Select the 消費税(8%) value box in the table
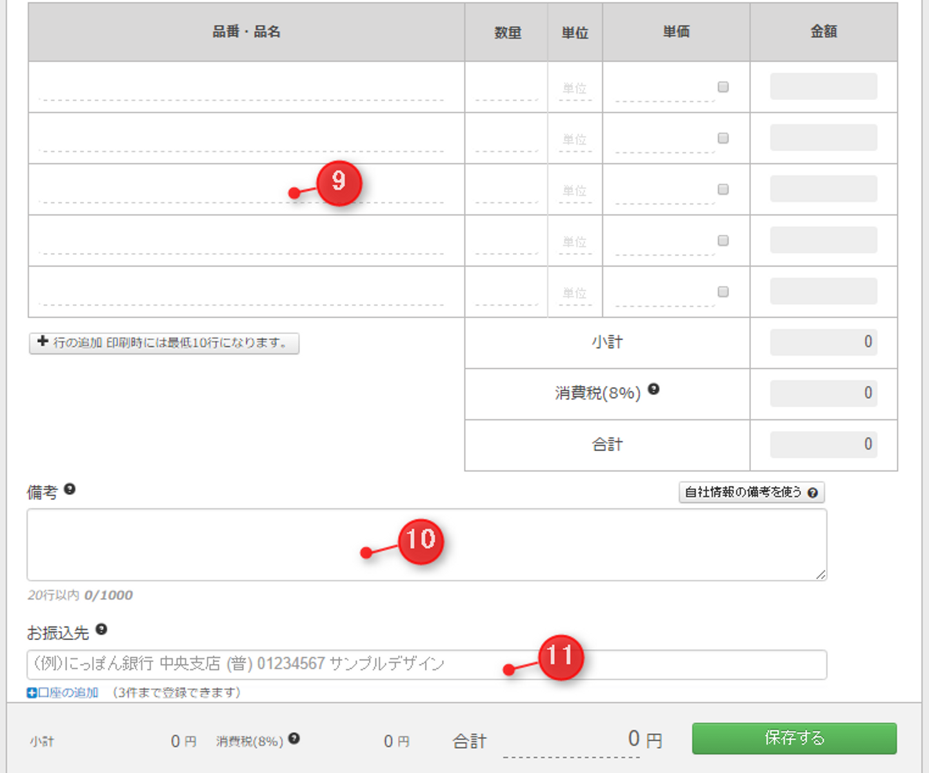This screenshot has width=929, height=773. click(x=824, y=393)
